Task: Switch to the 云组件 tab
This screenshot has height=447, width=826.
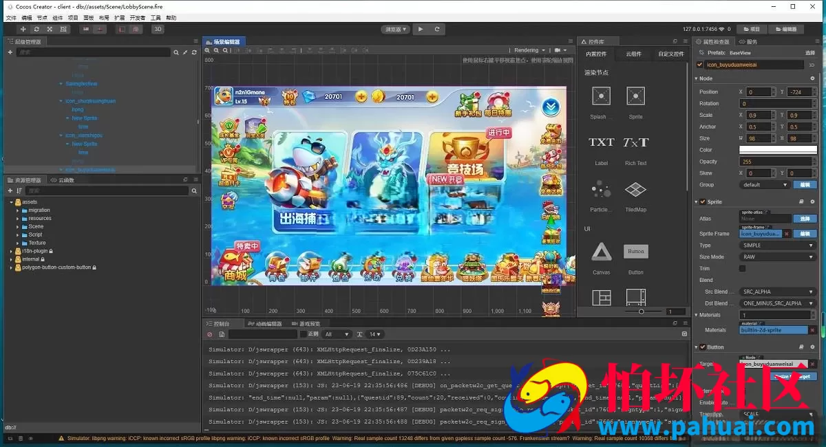Action: [x=633, y=54]
